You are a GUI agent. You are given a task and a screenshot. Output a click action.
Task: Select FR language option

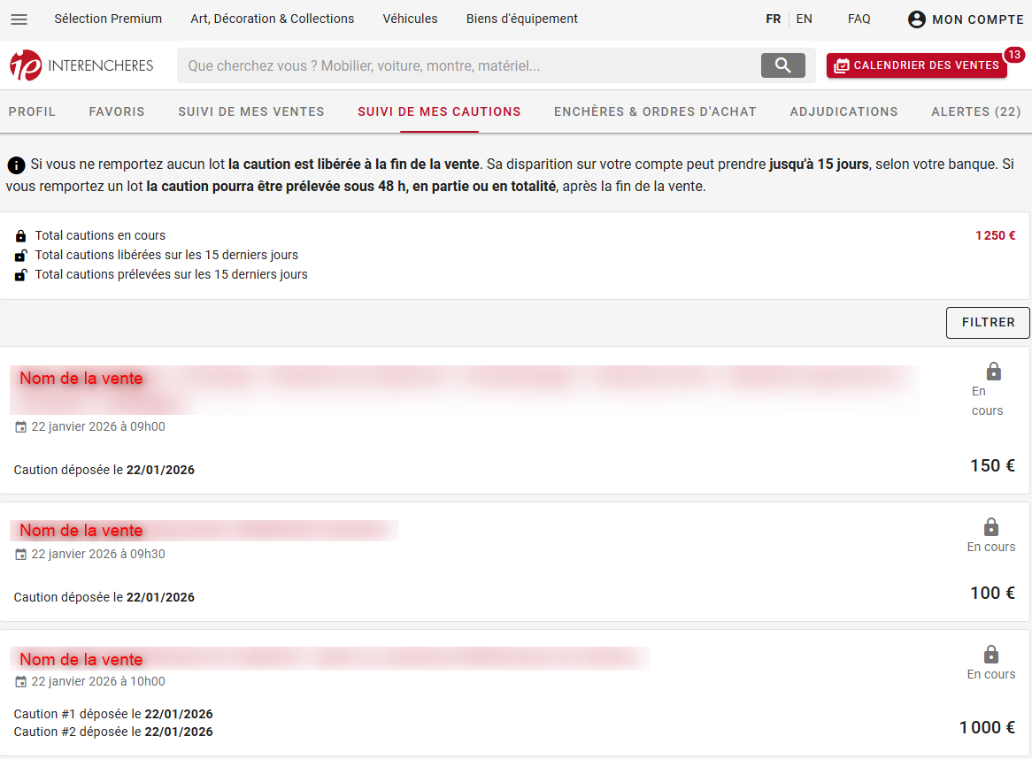click(x=774, y=19)
